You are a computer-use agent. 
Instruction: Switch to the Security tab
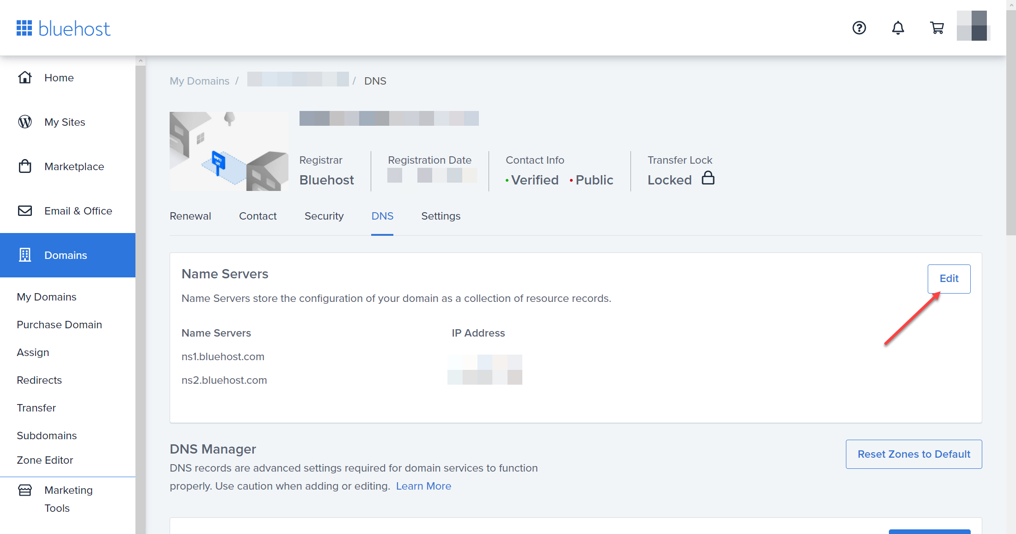(x=324, y=216)
